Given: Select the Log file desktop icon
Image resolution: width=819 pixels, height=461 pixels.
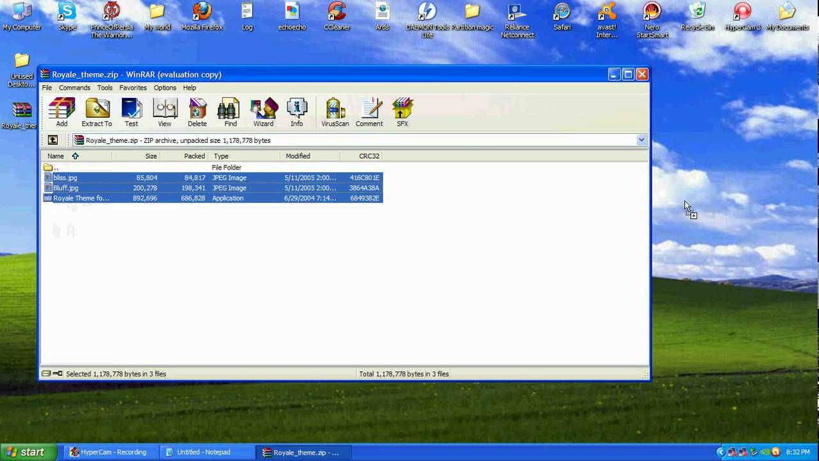Looking at the screenshot, I should click(247, 17).
